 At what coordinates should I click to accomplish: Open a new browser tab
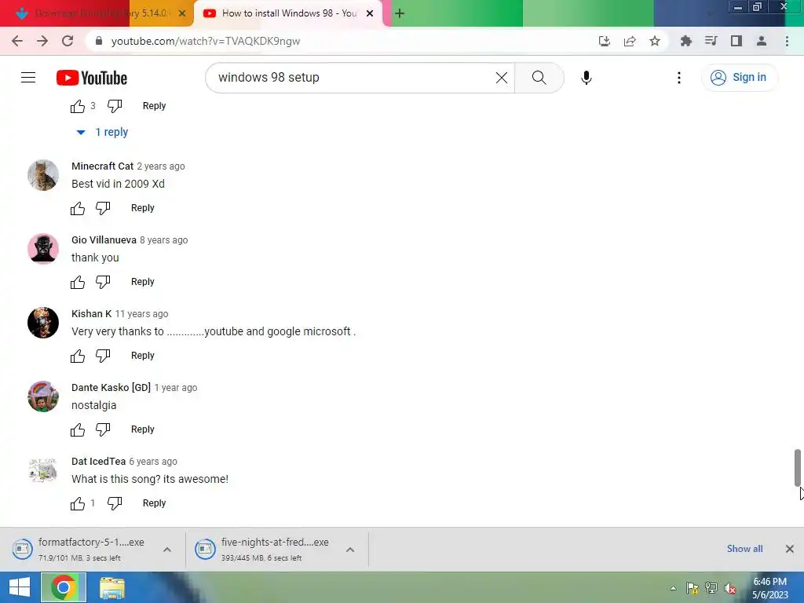tap(400, 13)
